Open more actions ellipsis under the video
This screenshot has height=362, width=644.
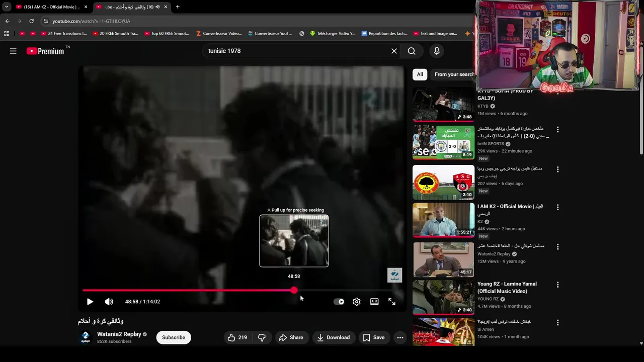point(400,337)
